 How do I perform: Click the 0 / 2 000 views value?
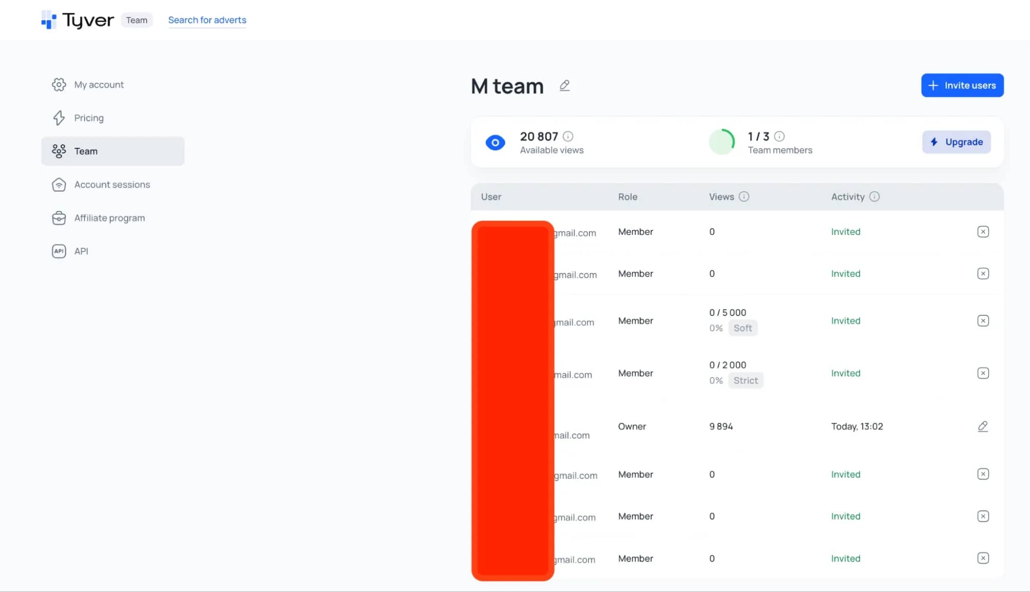(x=728, y=365)
